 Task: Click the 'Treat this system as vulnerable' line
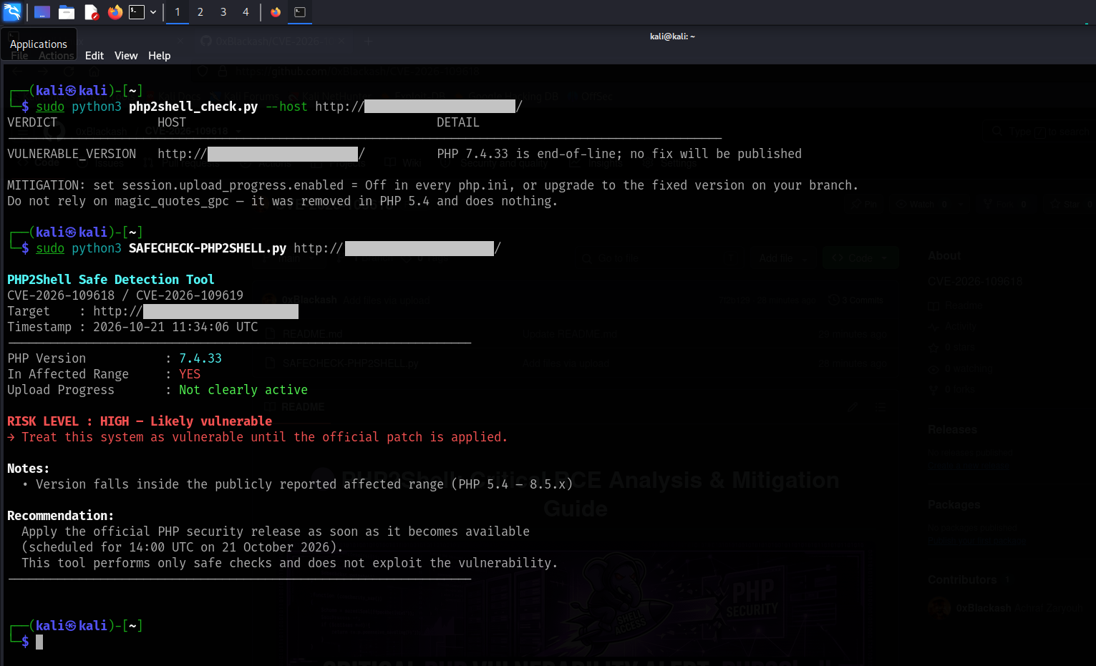click(x=258, y=437)
